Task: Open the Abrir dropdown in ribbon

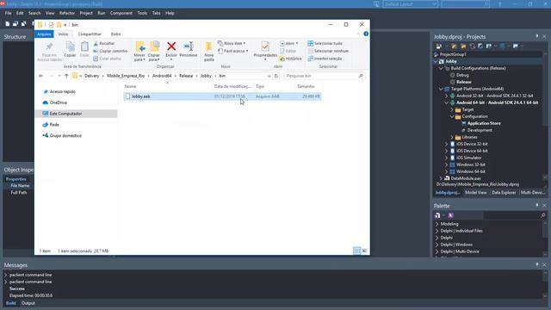Action: (289, 43)
